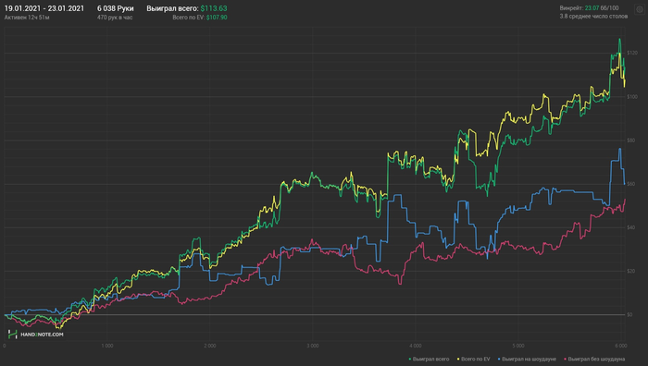Toggle the 'Выиграл всего' legend series

429,359
